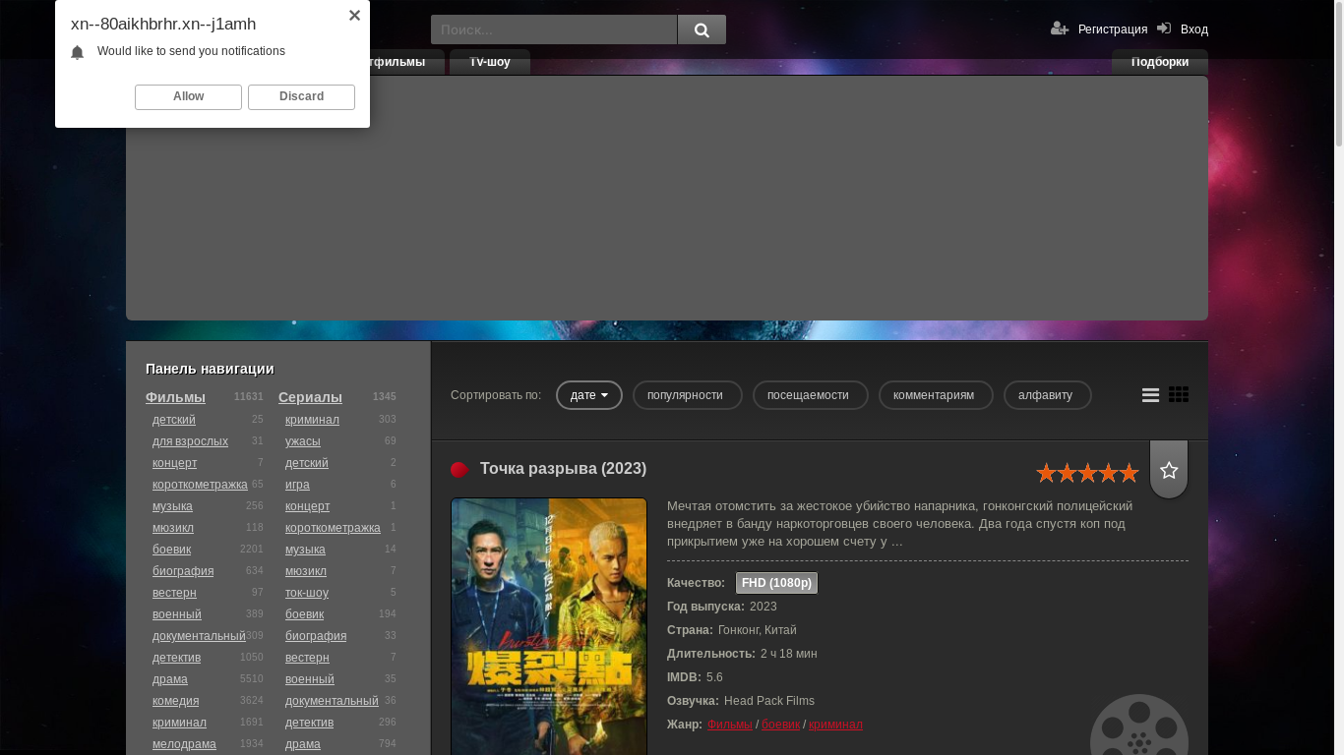This screenshot has height=755, width=1344.
Task: Select Сериалы category биография
Action: [316, 636]
